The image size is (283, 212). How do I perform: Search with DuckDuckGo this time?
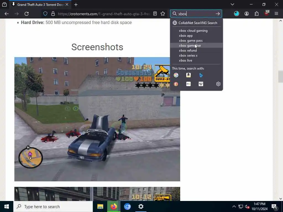pos(176,84)
